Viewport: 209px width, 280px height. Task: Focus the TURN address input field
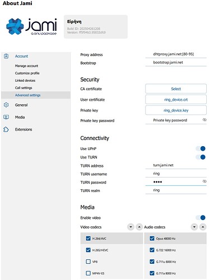(x=176, y=165)
